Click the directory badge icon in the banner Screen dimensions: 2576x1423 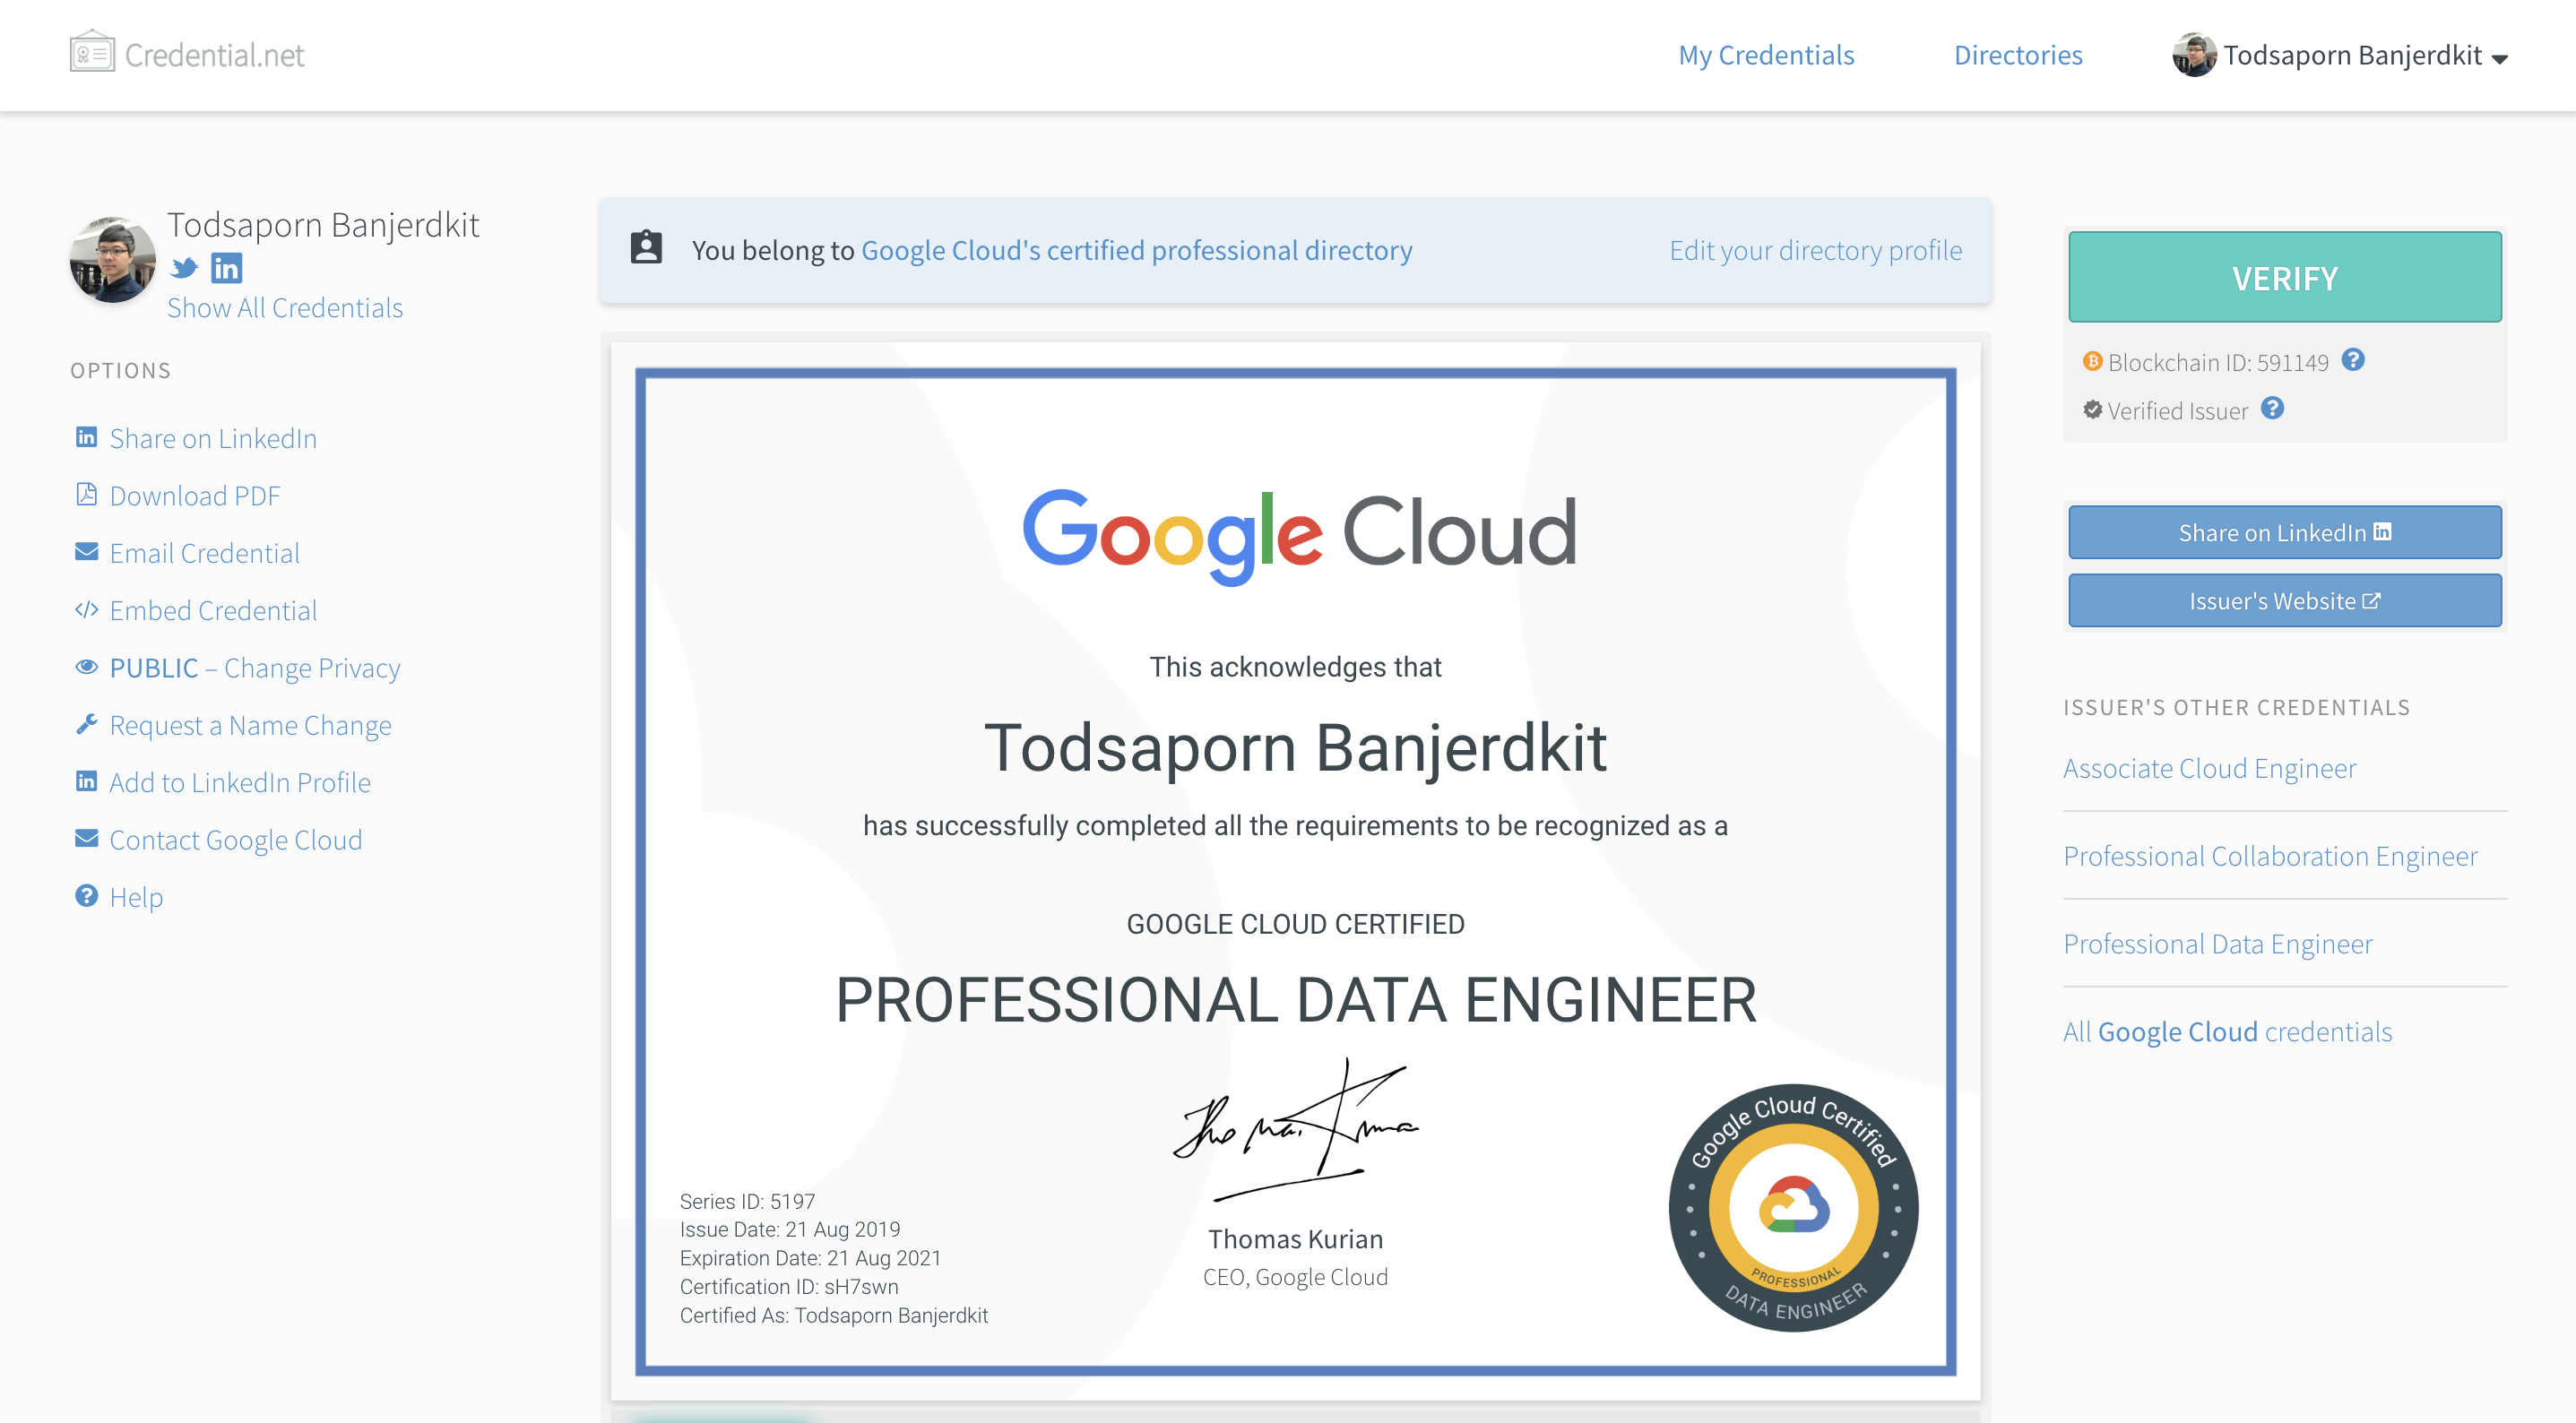click(646, 247)
